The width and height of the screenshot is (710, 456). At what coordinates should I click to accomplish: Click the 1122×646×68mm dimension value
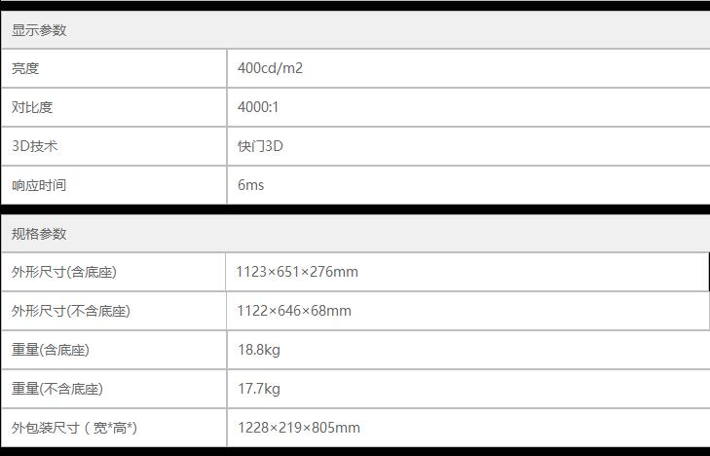294,311
